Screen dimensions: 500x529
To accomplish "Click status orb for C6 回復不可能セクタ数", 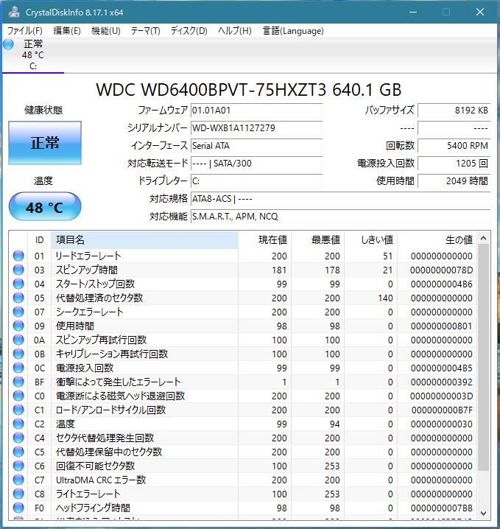I will point(18,466).
